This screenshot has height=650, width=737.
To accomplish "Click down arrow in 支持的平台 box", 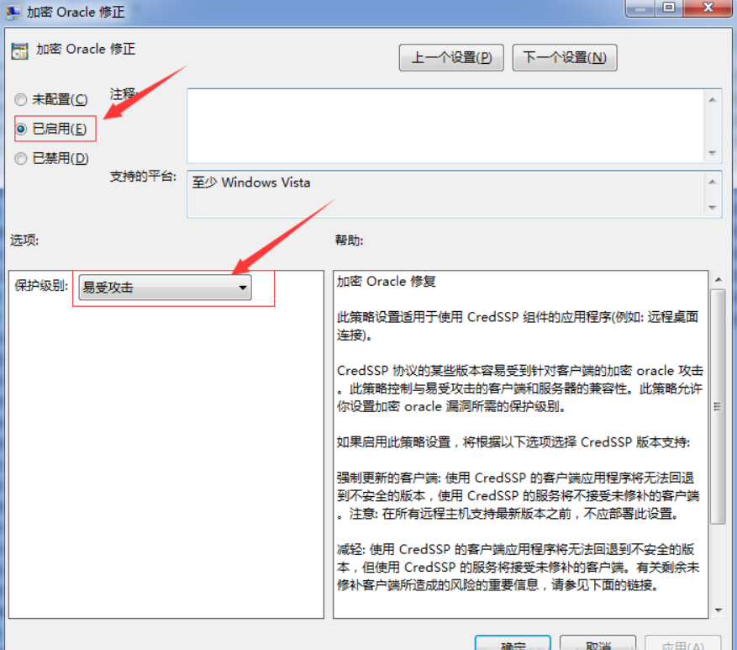I will [x=713, y=206].
